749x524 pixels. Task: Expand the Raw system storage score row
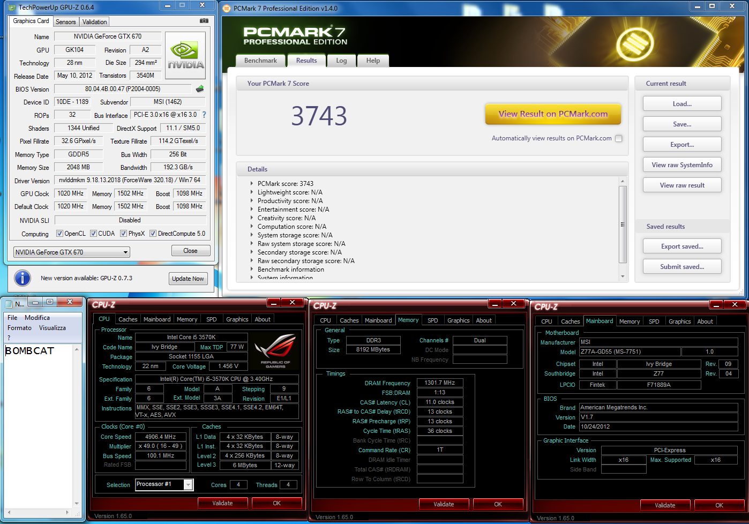pos(252,243)
